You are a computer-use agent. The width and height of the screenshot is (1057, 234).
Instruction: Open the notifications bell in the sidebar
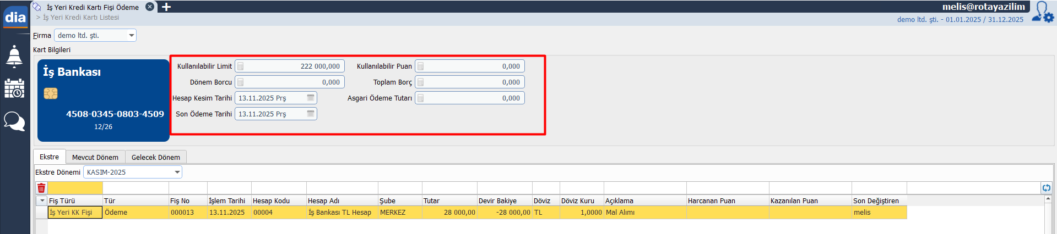pyautogui.click(x=14, y=57)
